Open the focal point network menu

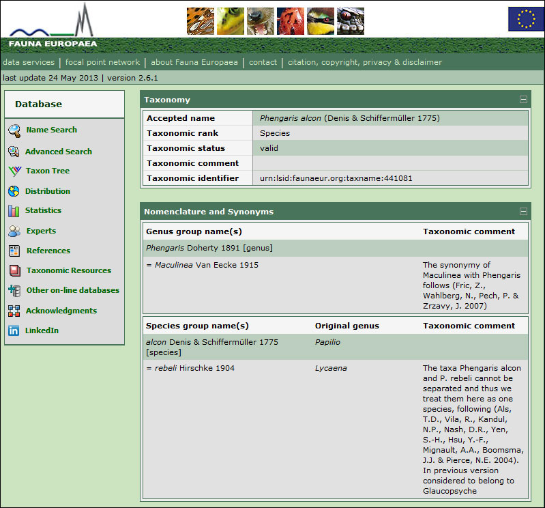[x=102, y=62]
